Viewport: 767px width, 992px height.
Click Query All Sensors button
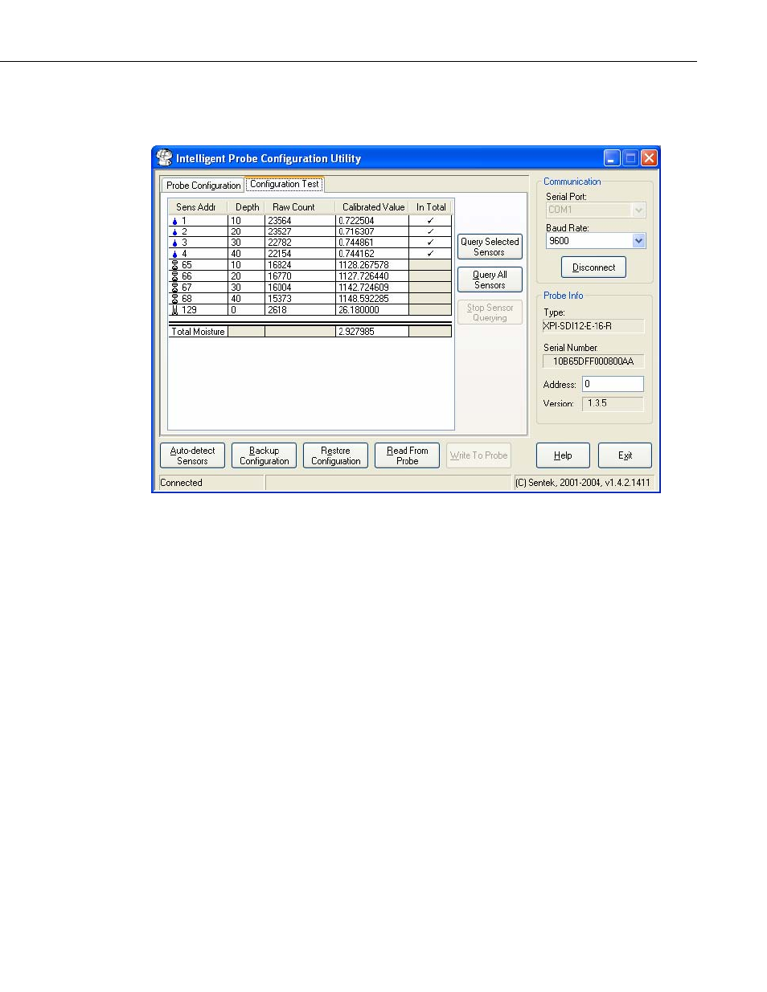[490, 280]
